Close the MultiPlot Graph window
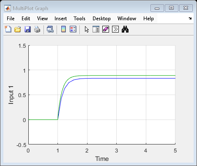Screen dimensions: 197x166 pyautogui.click(x=186, y=8)
